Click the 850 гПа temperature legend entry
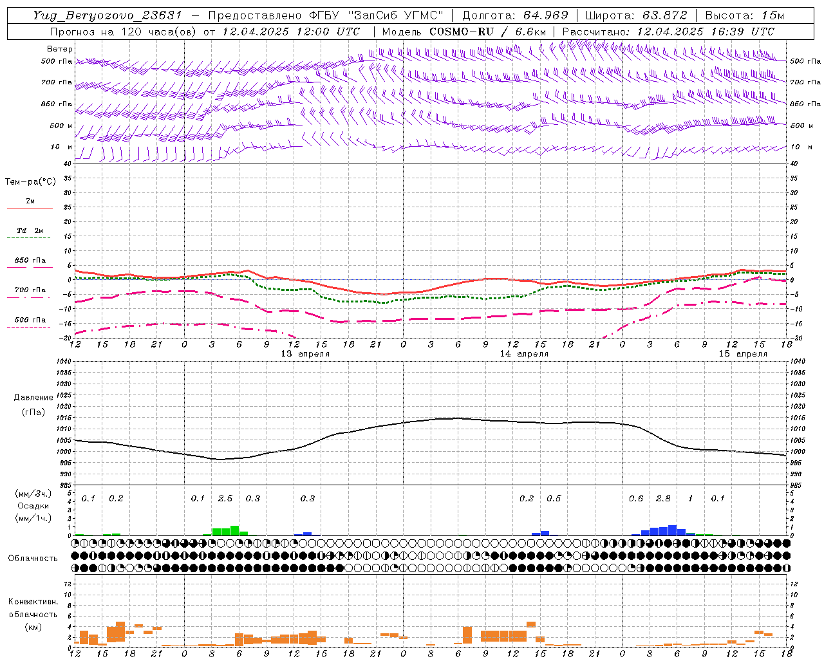Image resolution: width=824 pixels, height=659 pixels. coord(30,261)
